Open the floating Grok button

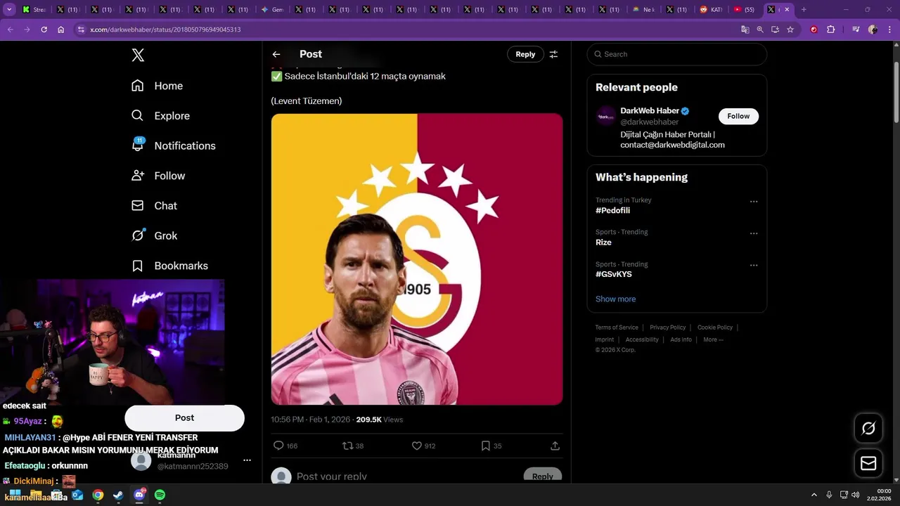coord(868,429)
